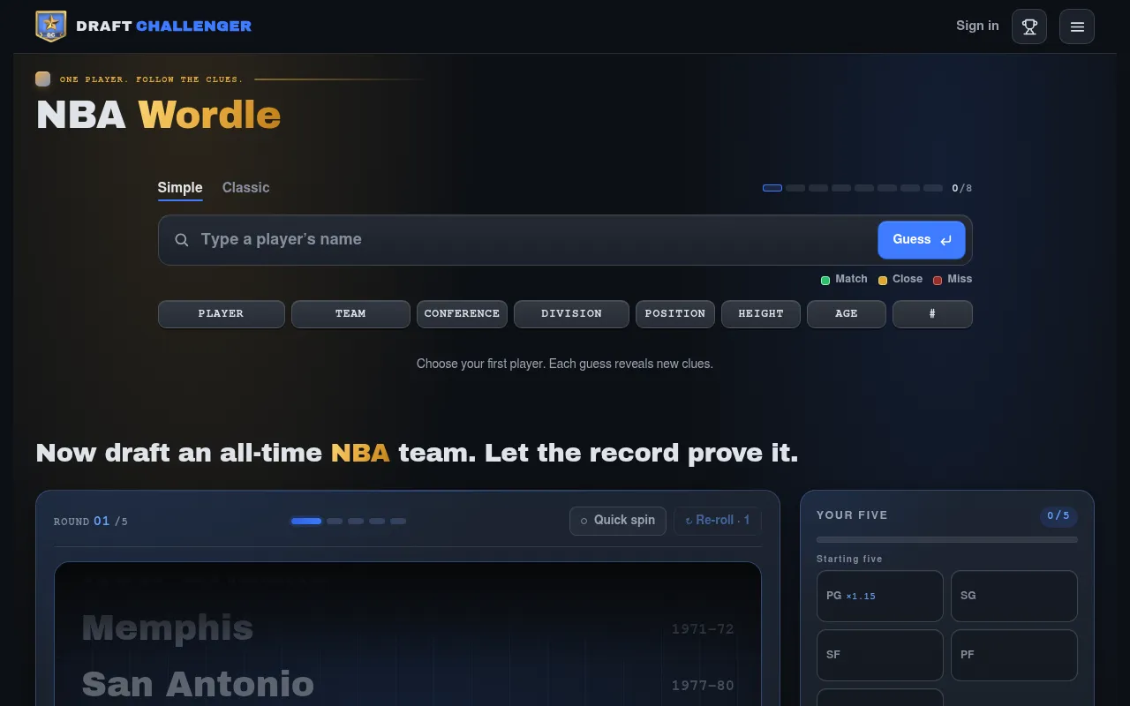Viewport: 1130px width, 706px height.
Task: Click the Draft Challenger shield logo
Action: tap(51, 26)
